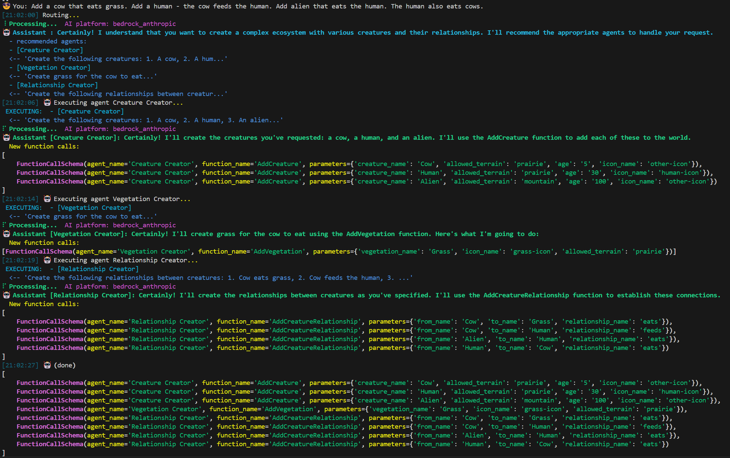Click the robot icon next to (done) line
The width and height of the screenshot is (730, 458).
46,365
